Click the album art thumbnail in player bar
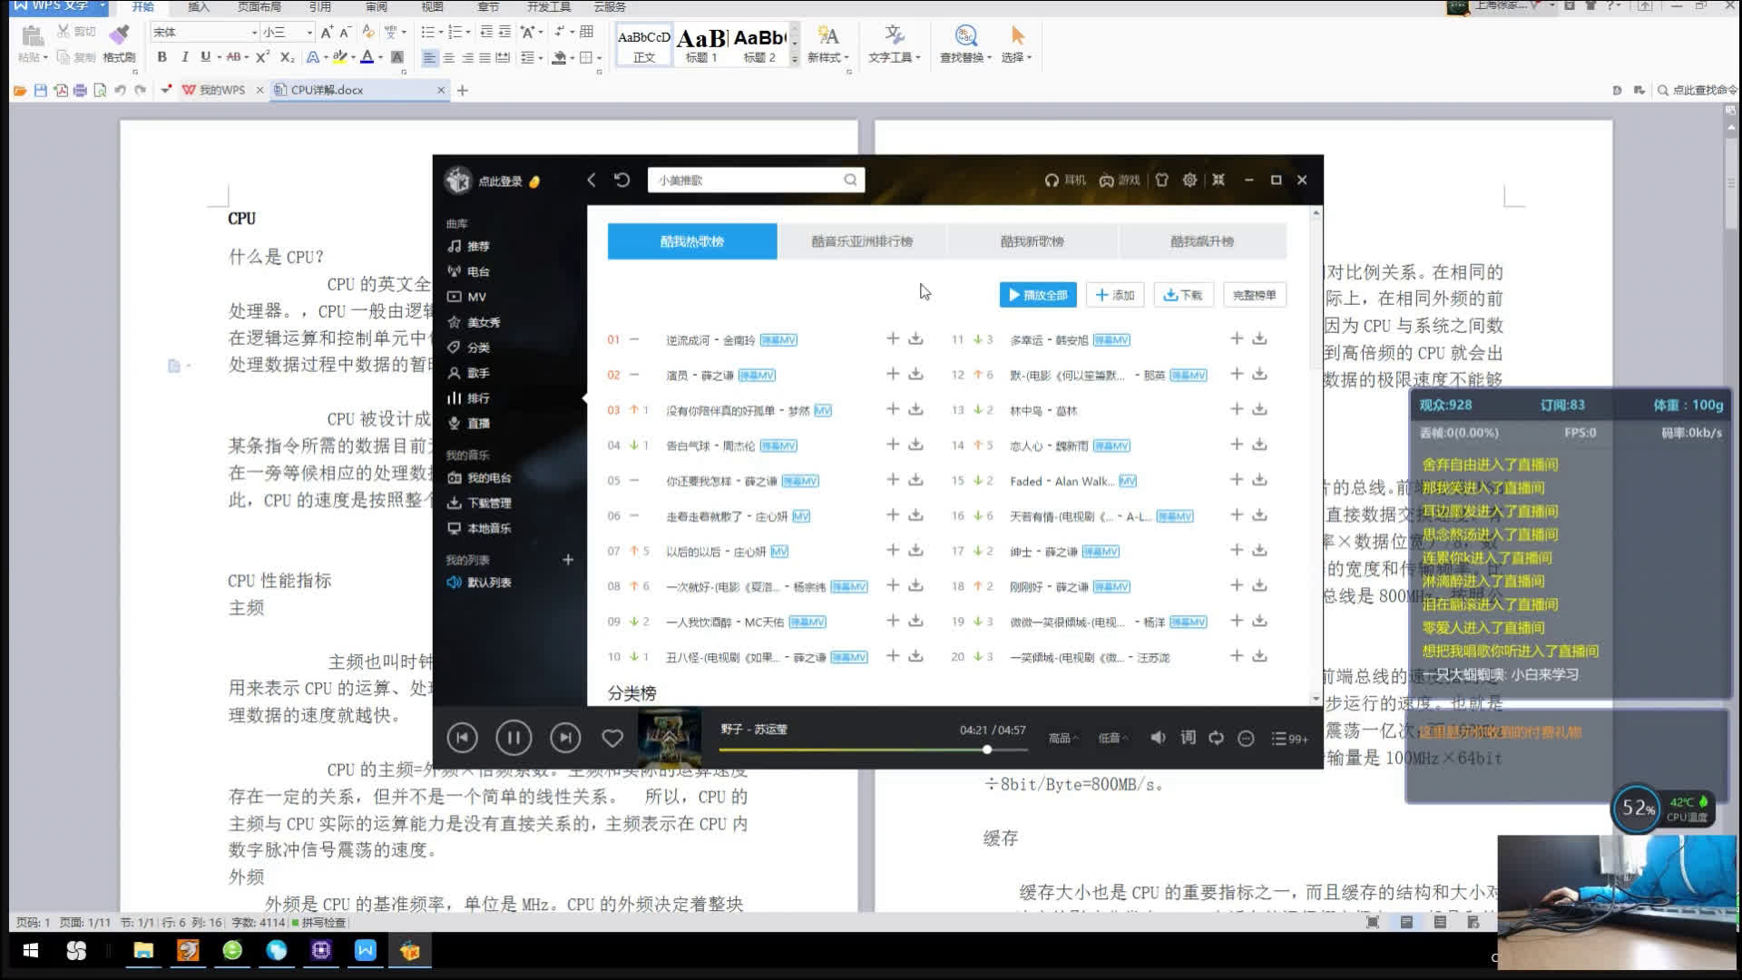The height and width of the screenshot is (980, 1742). click(x=670, y=739)
